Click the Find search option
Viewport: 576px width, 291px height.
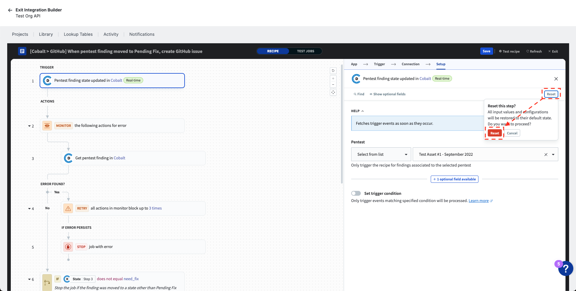(359, 94)
